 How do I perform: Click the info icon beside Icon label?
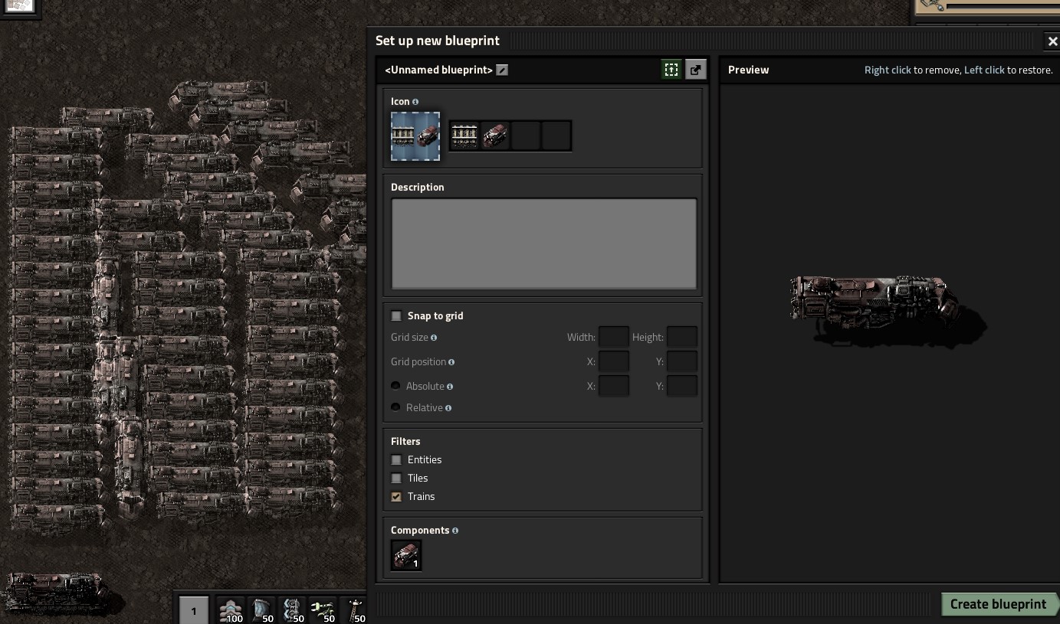415,102
